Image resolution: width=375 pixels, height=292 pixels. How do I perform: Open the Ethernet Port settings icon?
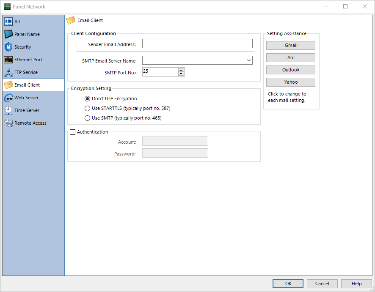point(8,60)
